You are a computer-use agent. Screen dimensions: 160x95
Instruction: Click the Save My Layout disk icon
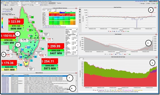41,3
